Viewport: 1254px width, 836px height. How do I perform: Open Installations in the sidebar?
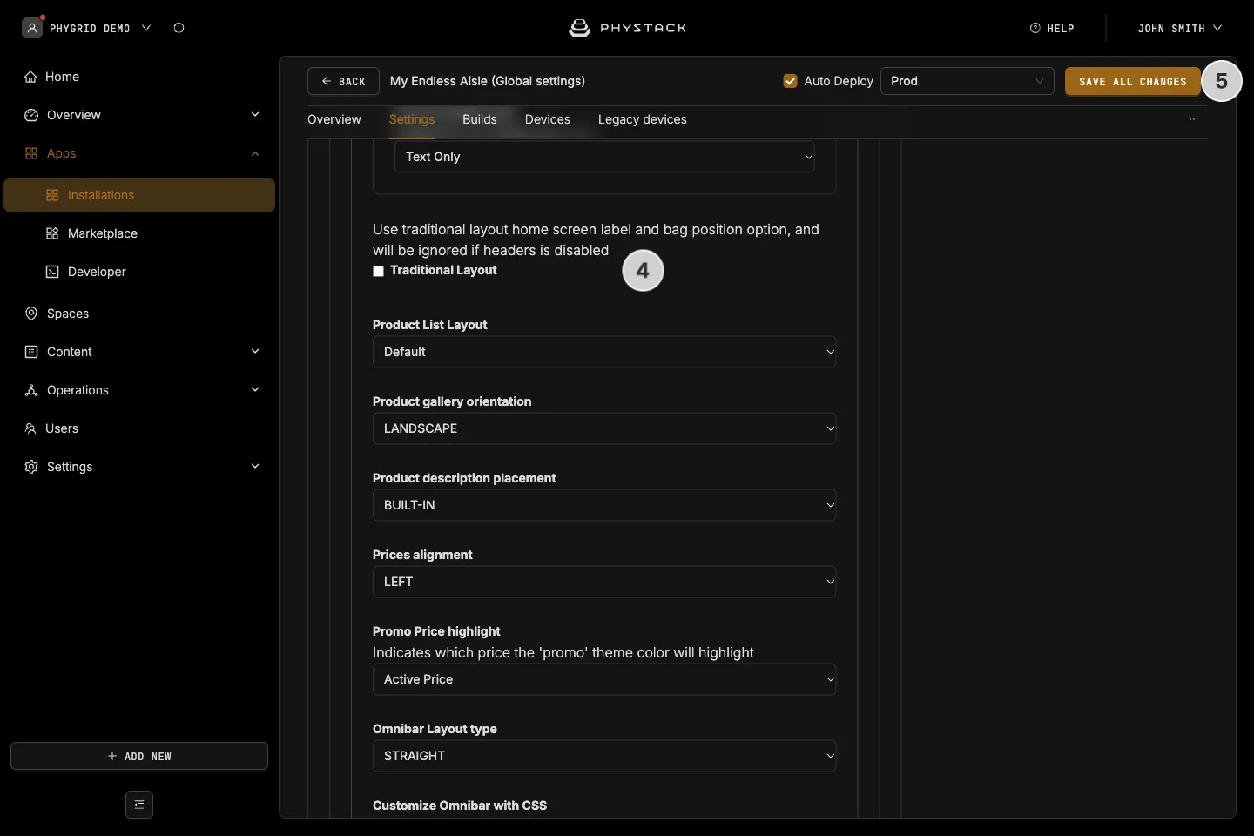pyautogui.click(x=139, y=195)
